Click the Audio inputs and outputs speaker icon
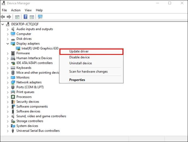The image size is (188, 142). [13, 29]
